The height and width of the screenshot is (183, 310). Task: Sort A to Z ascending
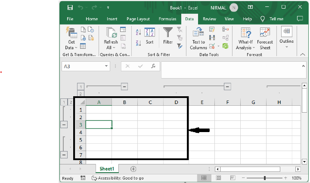tap(138, 32)
